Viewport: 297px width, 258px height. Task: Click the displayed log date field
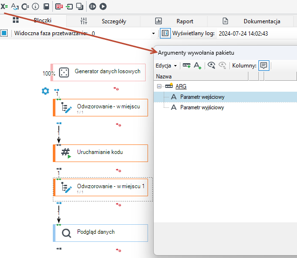tap(257, 34)
